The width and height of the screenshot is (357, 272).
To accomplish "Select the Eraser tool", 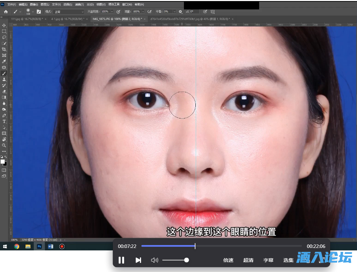I will point(4,91).
